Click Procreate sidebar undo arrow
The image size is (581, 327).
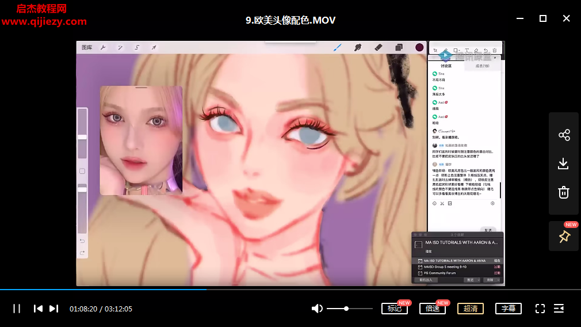click(82, 241)
